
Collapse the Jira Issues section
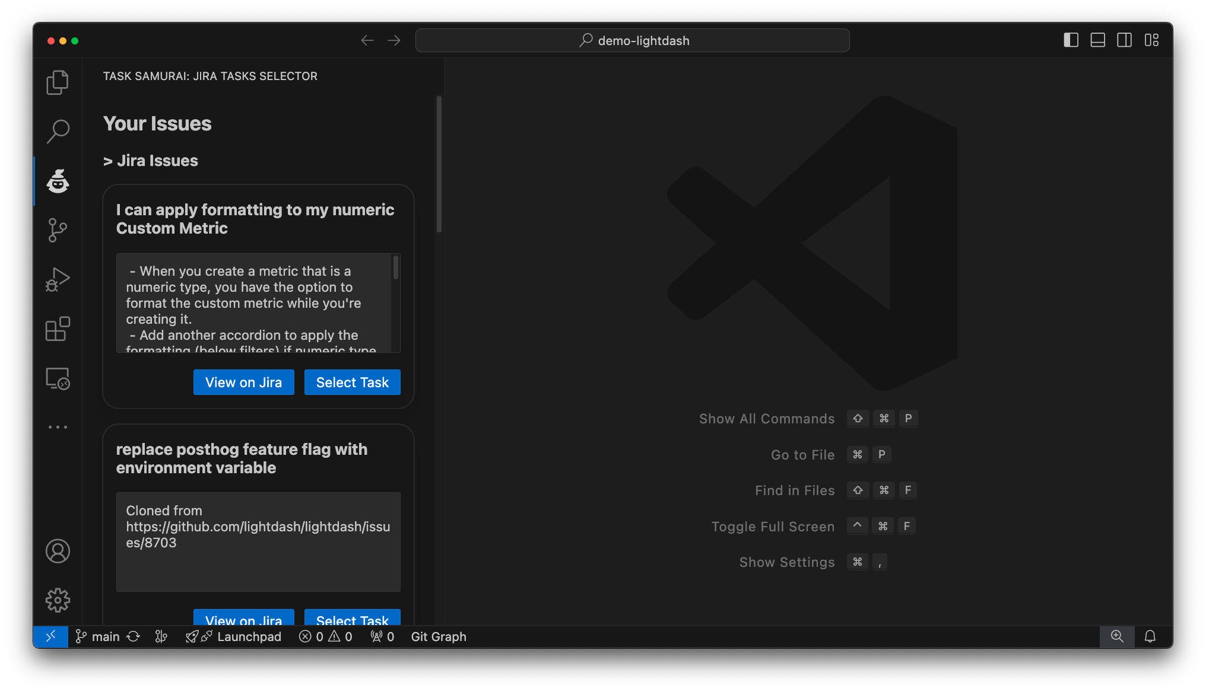tap(150, 160)
